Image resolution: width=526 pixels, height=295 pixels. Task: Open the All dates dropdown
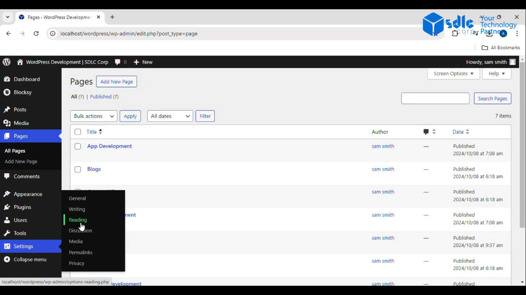170,116
